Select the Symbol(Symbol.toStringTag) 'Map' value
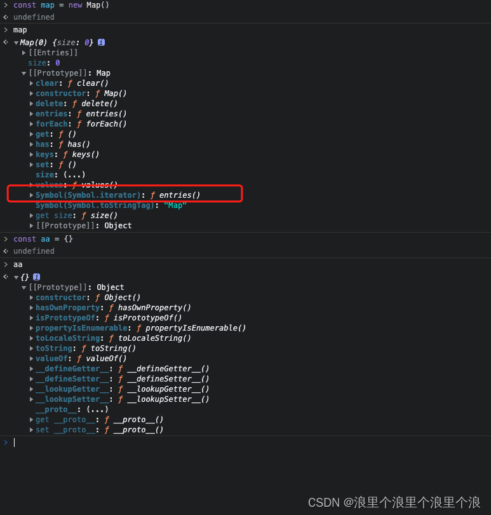 click(175, 205)
